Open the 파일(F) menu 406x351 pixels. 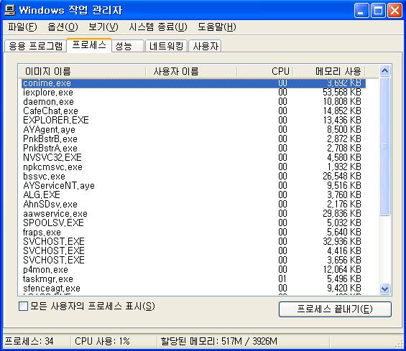coord(22,27)
